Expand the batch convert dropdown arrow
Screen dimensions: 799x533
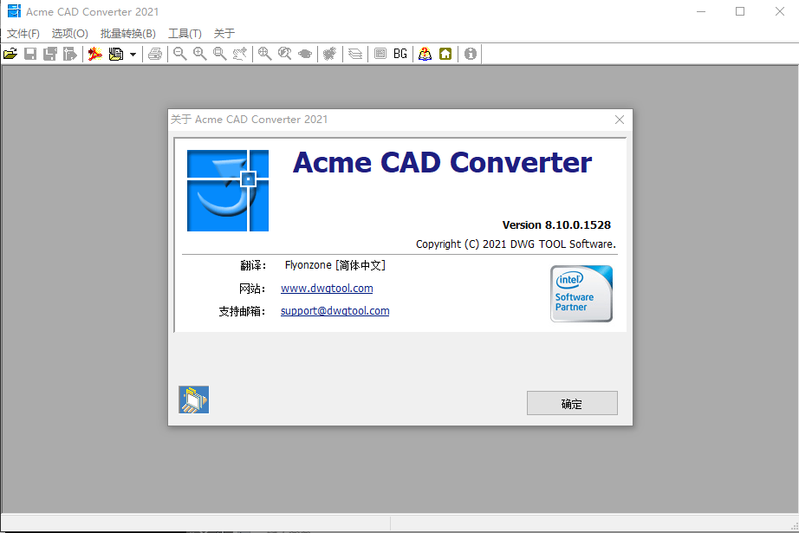(x=133, y=54)
